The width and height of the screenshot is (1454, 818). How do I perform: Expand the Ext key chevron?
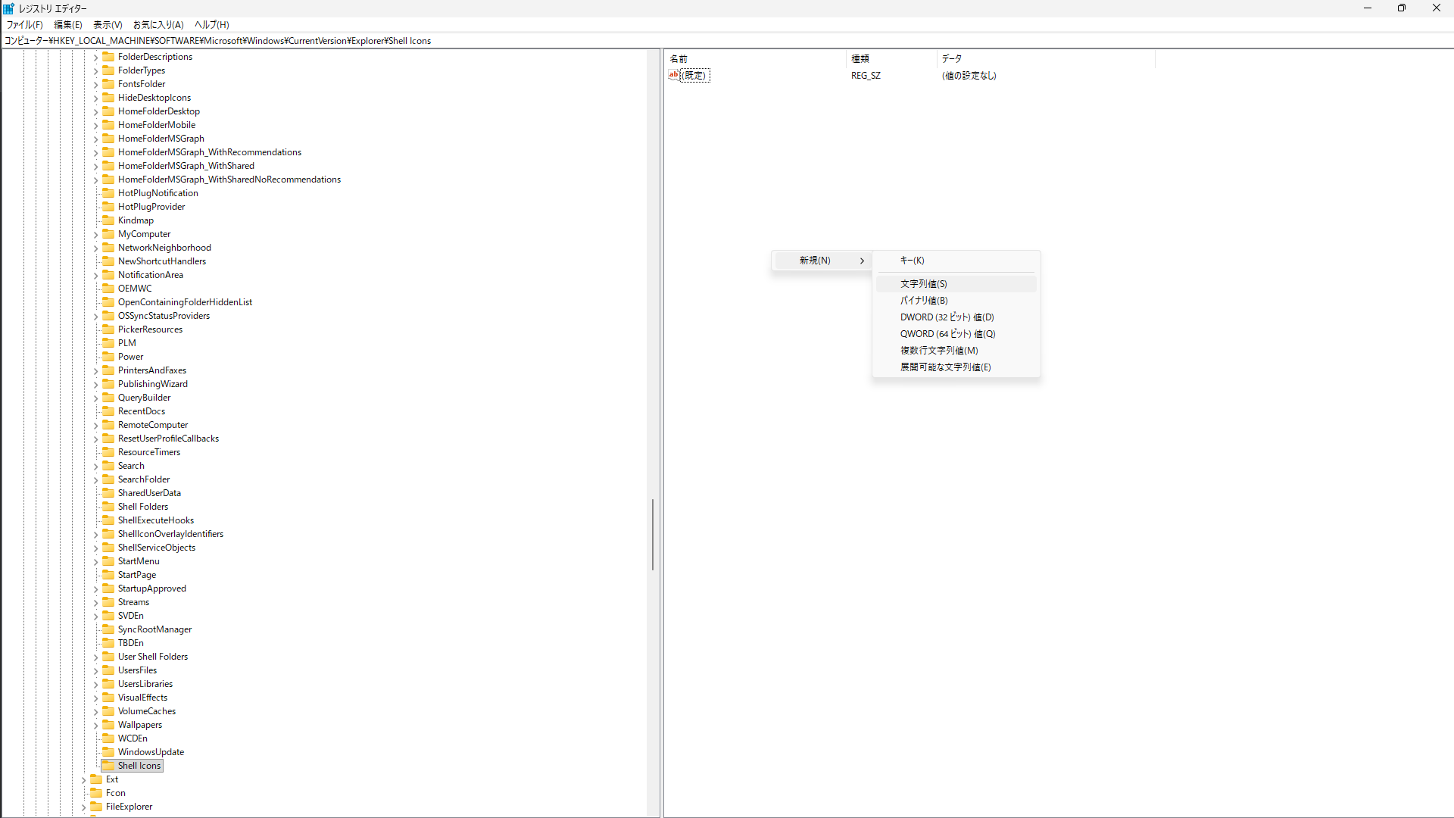(84, 780)
